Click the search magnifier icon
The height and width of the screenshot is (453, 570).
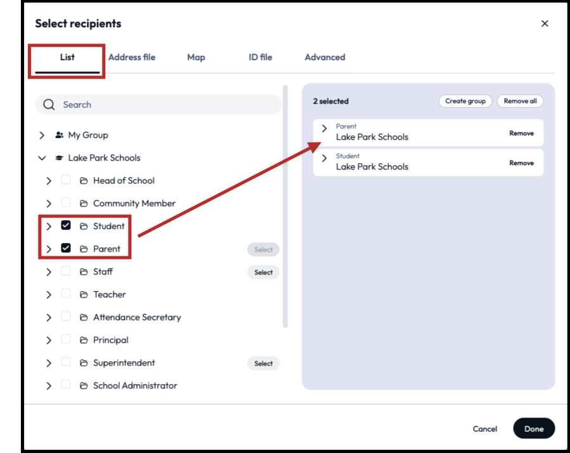coord(49,105)
